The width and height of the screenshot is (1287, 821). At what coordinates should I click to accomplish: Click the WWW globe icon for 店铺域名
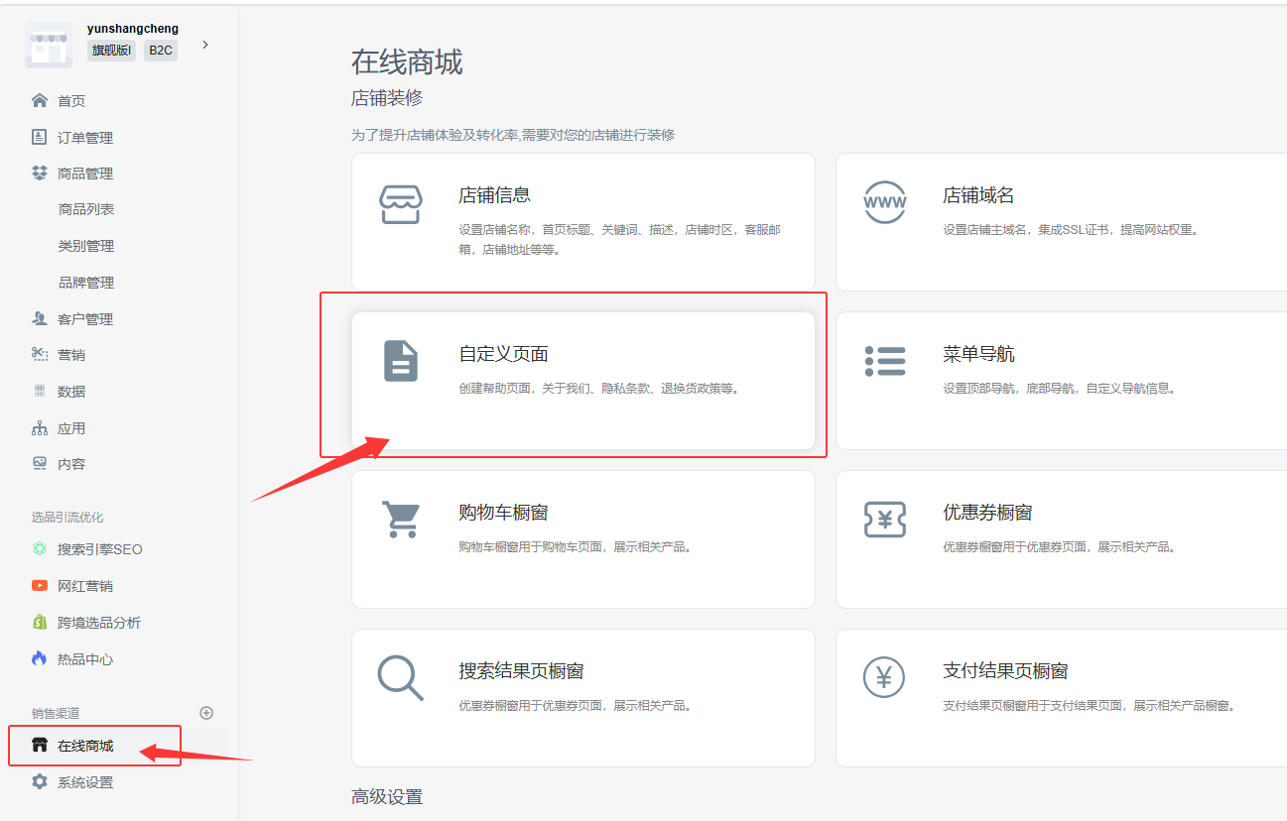tap(884, 202)
